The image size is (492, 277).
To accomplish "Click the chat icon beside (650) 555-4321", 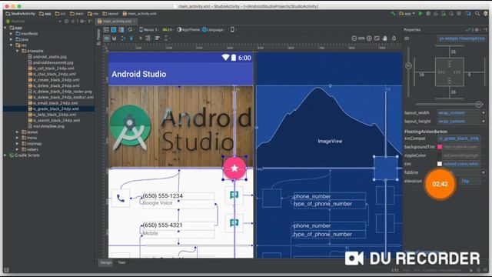I will 234,223.
